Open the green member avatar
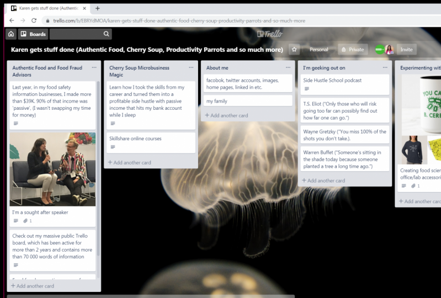The height and width of the screenshot is (298, 441). 380,50
